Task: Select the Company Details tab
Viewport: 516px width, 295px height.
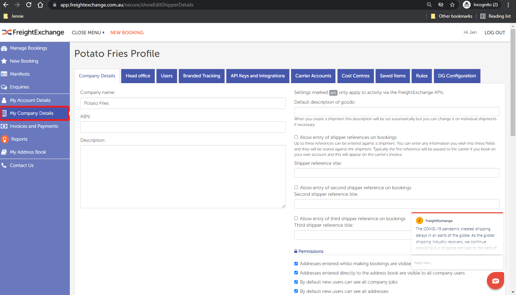Action: tap(97, 76)
